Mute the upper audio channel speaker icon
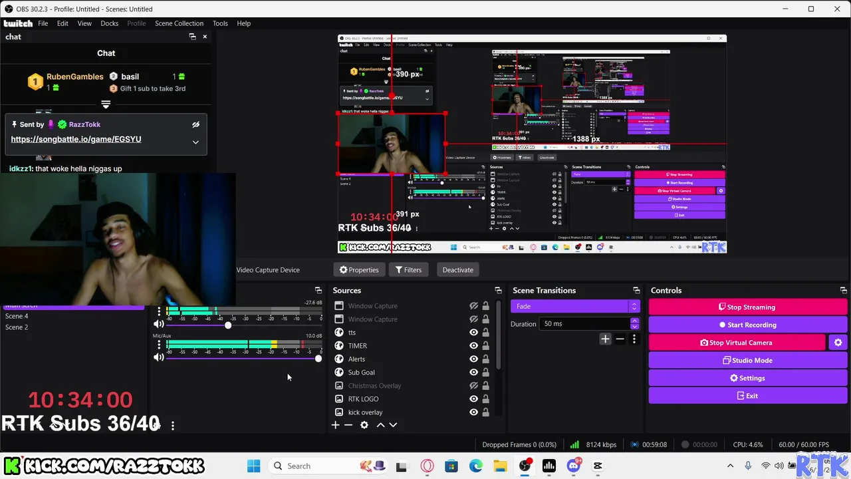 (158, 324)
